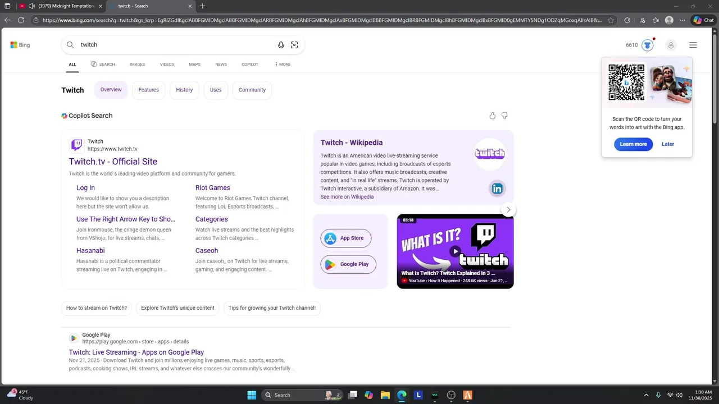Close the twitch - Search tab
The image size is (719, 404).
tap(190, 6)
